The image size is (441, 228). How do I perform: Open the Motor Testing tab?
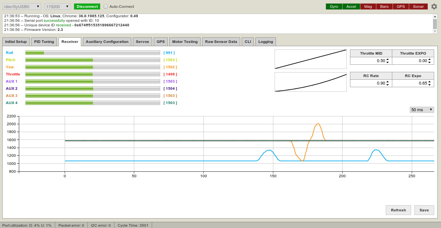(x=185, y=42)
